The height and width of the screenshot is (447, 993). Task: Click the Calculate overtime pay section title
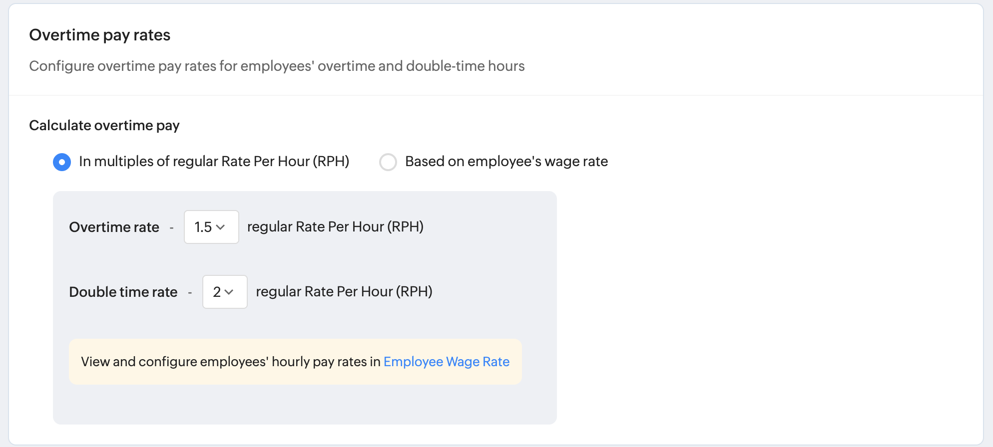pyautogui.click(x=104, y=125)
